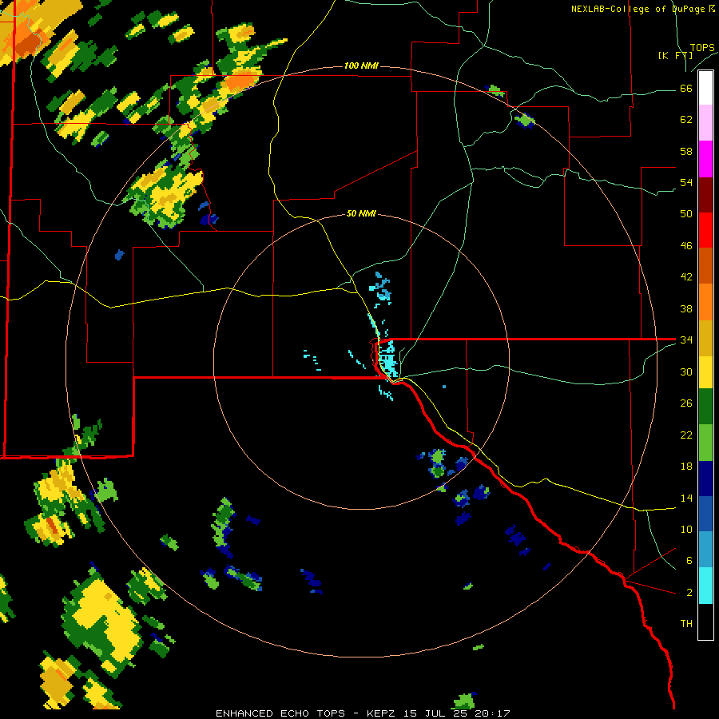The height and width of the screenshot is (719, 719).
Task: Click the white 66K ft legend swatch
Action: [705, 88]
